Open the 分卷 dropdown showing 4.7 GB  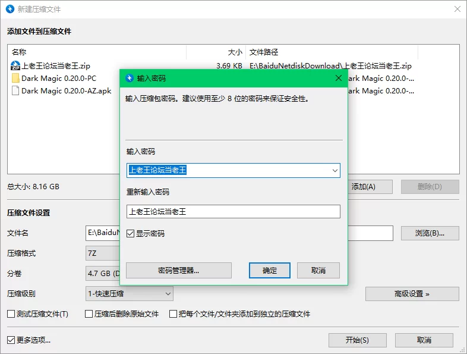(x=102, y=274)
